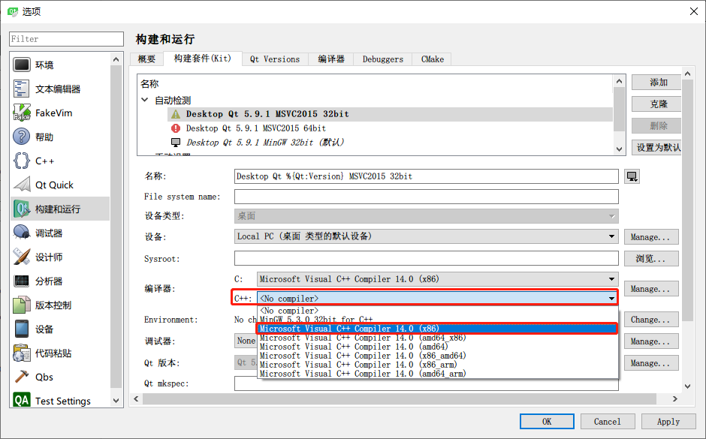Open the 文本编辑器 settings category
Screen dimensions: 706x439
(60, 89)
